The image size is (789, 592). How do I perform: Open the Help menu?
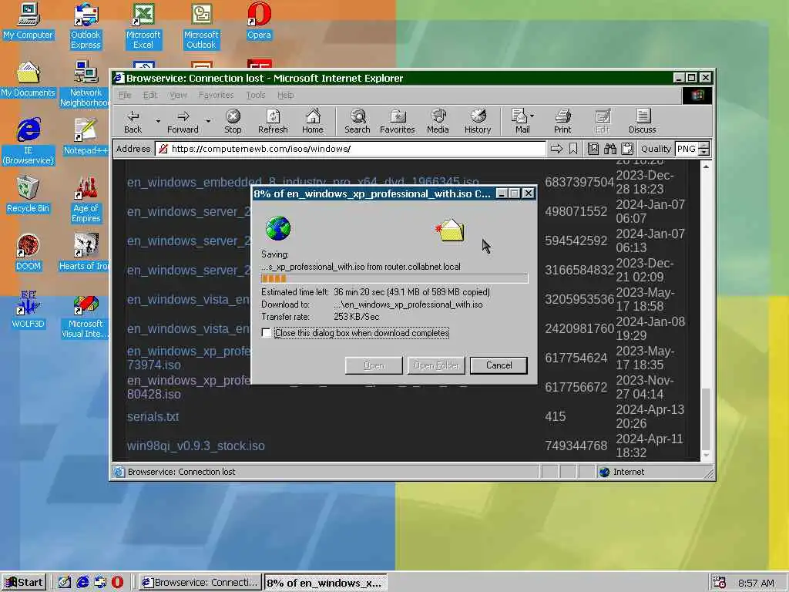coord(285,95)
